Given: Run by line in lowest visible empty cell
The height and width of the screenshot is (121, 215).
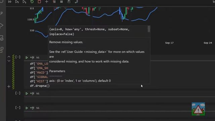Looking at the screenshot, I should coord(32,108).
